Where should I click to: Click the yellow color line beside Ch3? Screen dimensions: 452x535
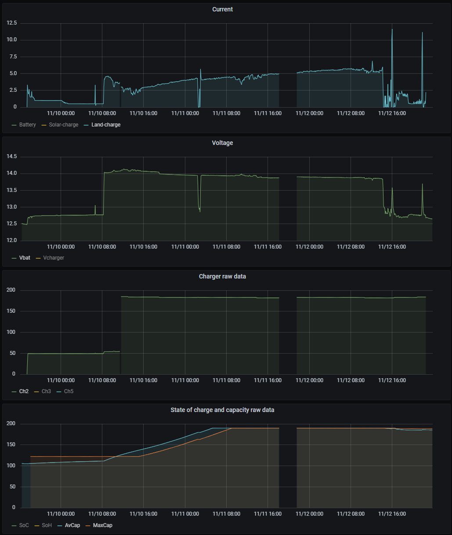(x=36, y=392)
